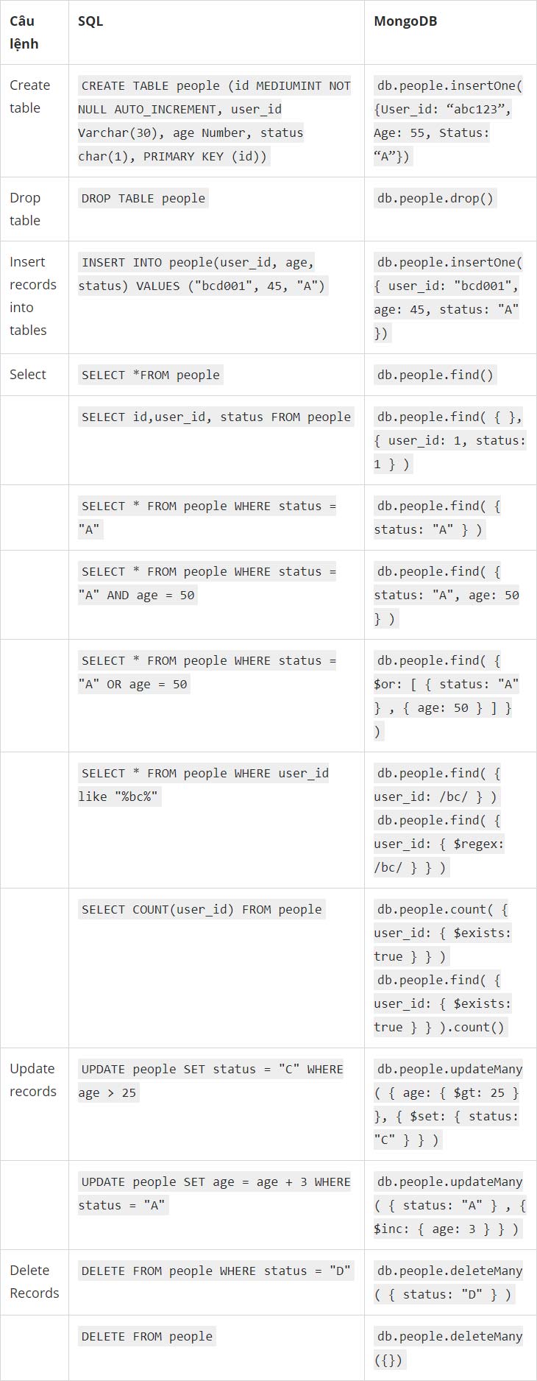Select the SELECT COUNT(user_id) query

click(202, 909)
